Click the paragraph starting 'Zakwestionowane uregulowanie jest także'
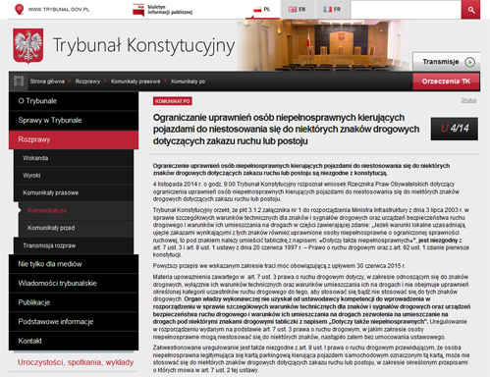 311,358
